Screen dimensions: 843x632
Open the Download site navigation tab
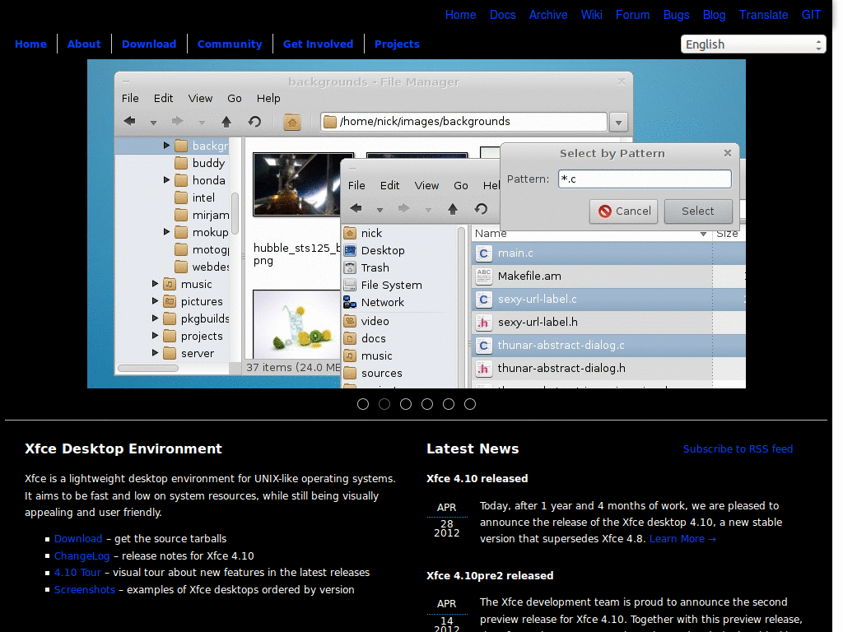pos(149,44)
